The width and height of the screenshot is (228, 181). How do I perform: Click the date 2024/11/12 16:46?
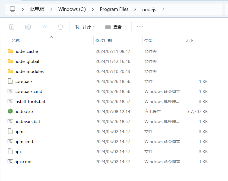(x=113, y=62)
